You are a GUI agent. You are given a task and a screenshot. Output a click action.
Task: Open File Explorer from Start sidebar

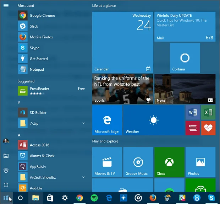click(6, 156)
